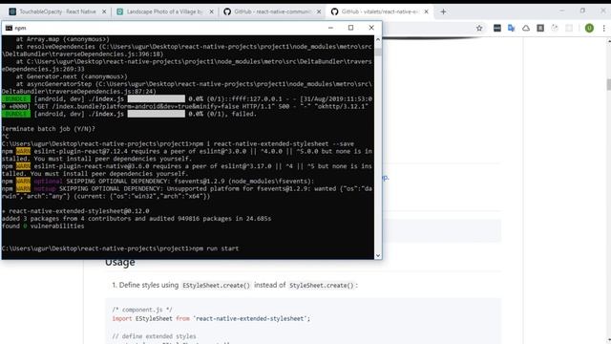The height and width of the screenshot is (344, 611).
Task: Minimize the Chrome browser window
Action: coord(562,11)
